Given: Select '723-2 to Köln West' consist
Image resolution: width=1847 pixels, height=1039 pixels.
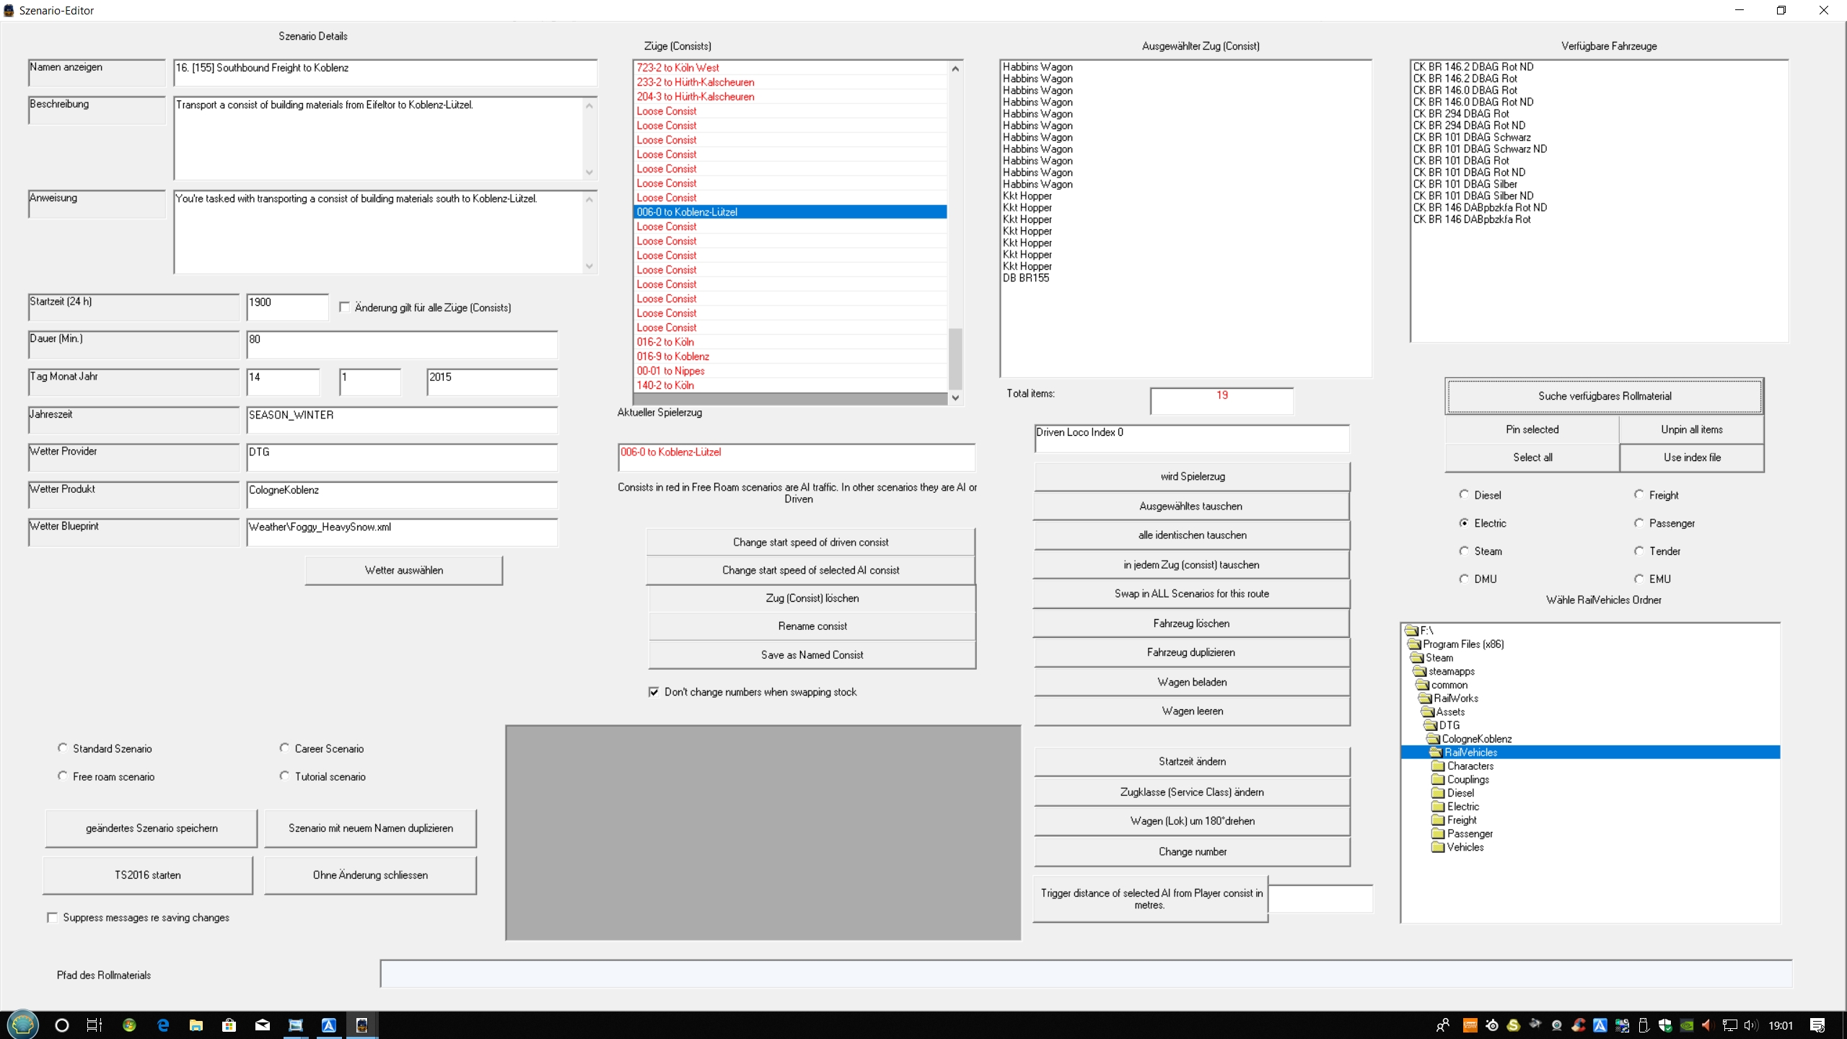Looking at the screenshot, I should tap(791, 68).
